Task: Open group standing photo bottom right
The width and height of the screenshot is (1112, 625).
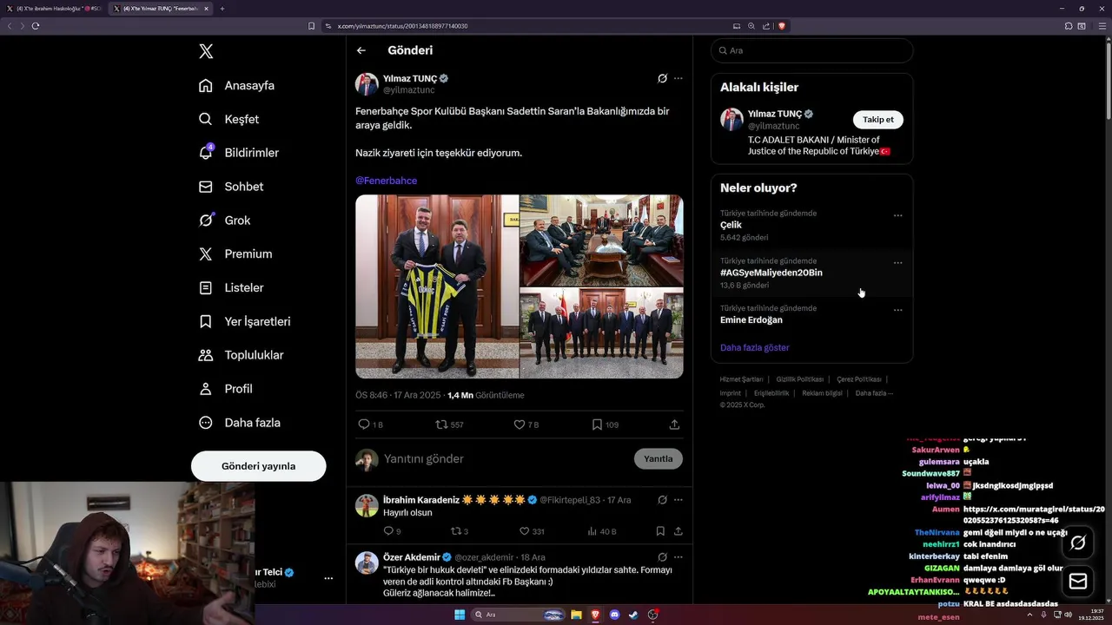Action: pyautogui.click(x=601, y=333)
